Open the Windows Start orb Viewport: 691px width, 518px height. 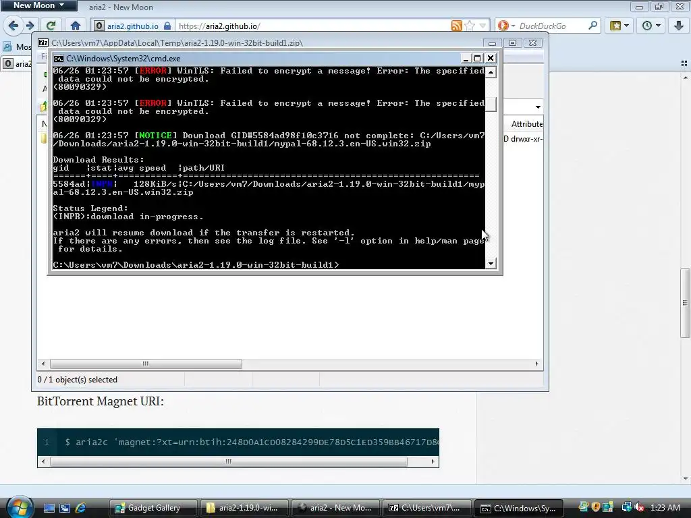(x=18, y=507)
